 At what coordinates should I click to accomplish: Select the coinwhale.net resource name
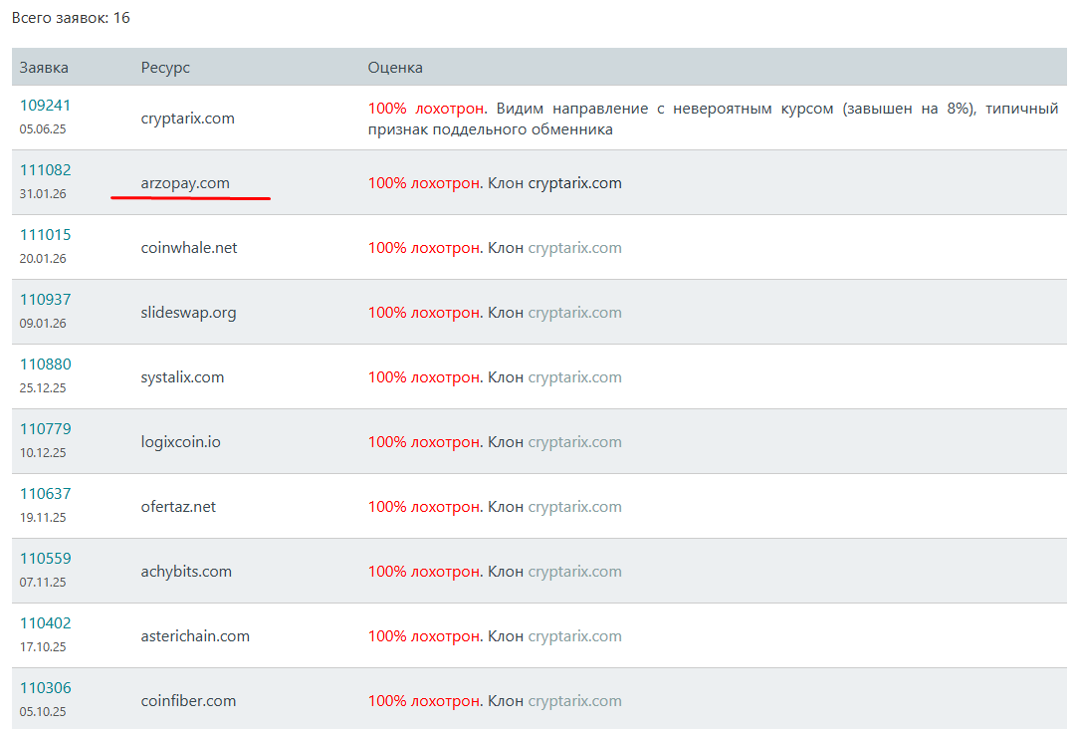point(189,248)
